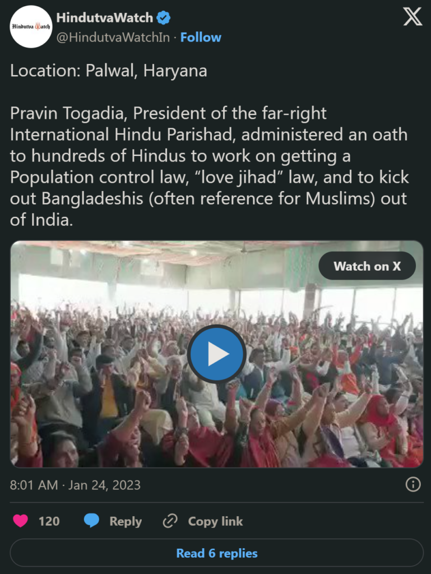Follow the HindutvaWatch account
Image resolution: width=431 pixels, height=574 pixels.
[x=201, y=38]
